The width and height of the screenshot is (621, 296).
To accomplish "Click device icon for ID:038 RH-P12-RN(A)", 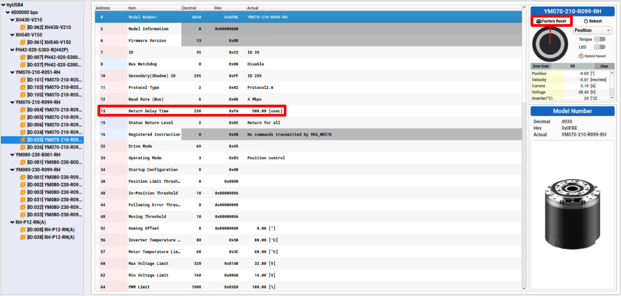I will pyautogui.click(x=23, y=237).
